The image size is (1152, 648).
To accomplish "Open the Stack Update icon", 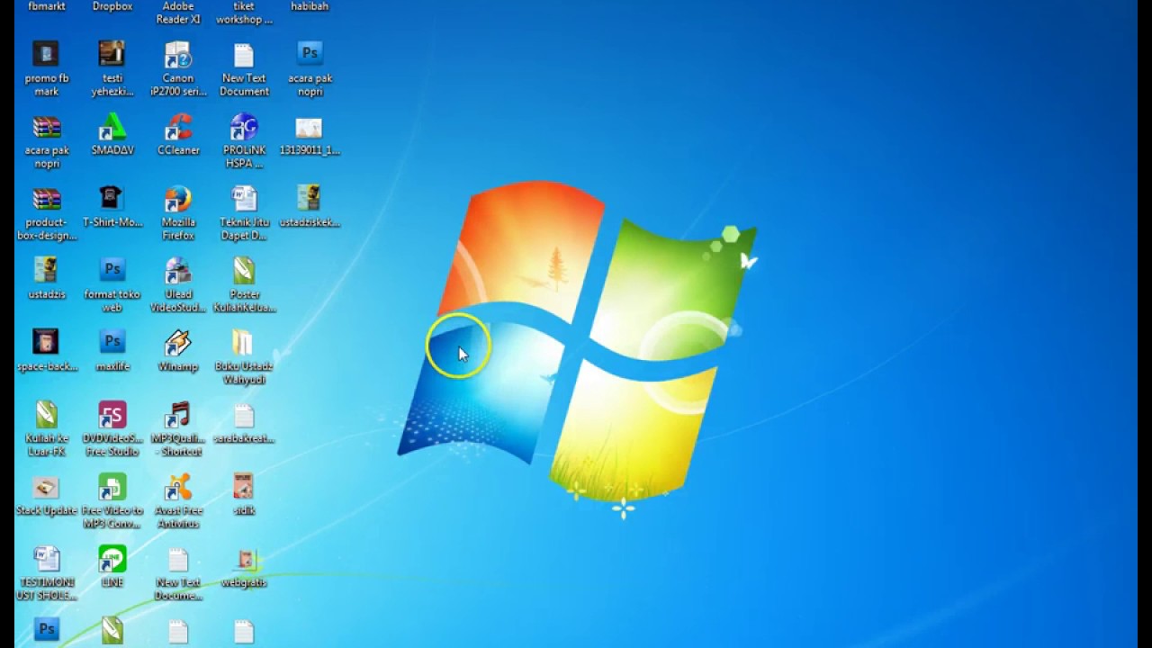I will (x=46, y=487).
